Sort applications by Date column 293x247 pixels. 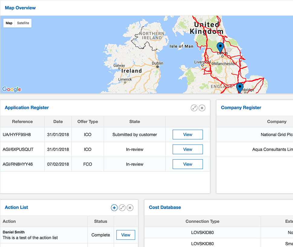pos(58,122)
